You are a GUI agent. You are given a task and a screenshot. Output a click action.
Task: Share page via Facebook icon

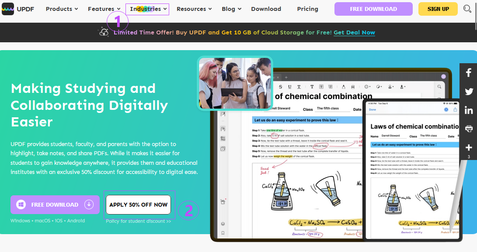tap(469, 72)
